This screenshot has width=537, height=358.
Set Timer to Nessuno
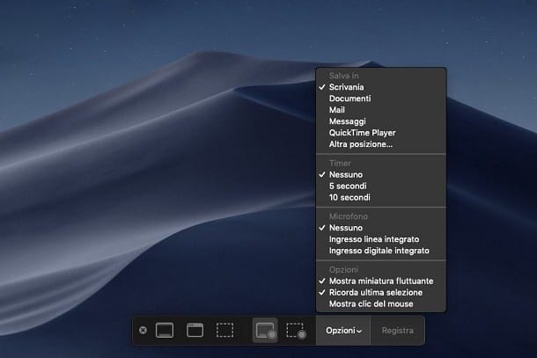381,174
